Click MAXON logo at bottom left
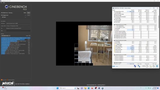160x90 pixels. pos(8,83)
